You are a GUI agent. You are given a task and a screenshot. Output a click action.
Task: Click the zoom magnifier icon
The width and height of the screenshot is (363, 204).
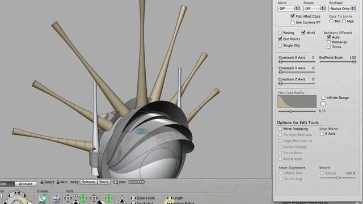(x=116, y=182)
